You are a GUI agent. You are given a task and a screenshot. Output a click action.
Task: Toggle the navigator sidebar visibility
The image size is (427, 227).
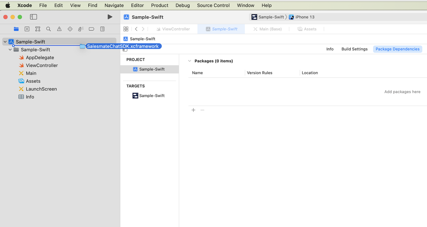33,17
